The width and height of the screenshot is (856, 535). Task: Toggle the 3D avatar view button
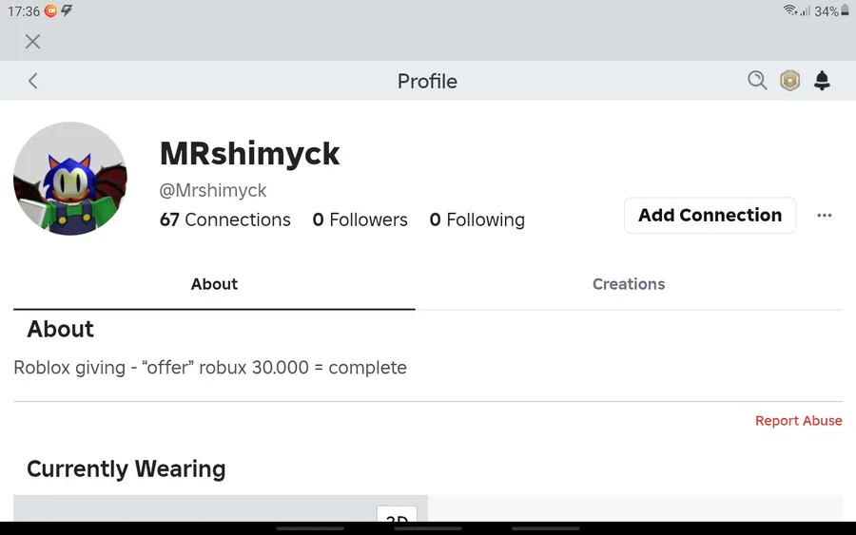[x=397, y=514]
